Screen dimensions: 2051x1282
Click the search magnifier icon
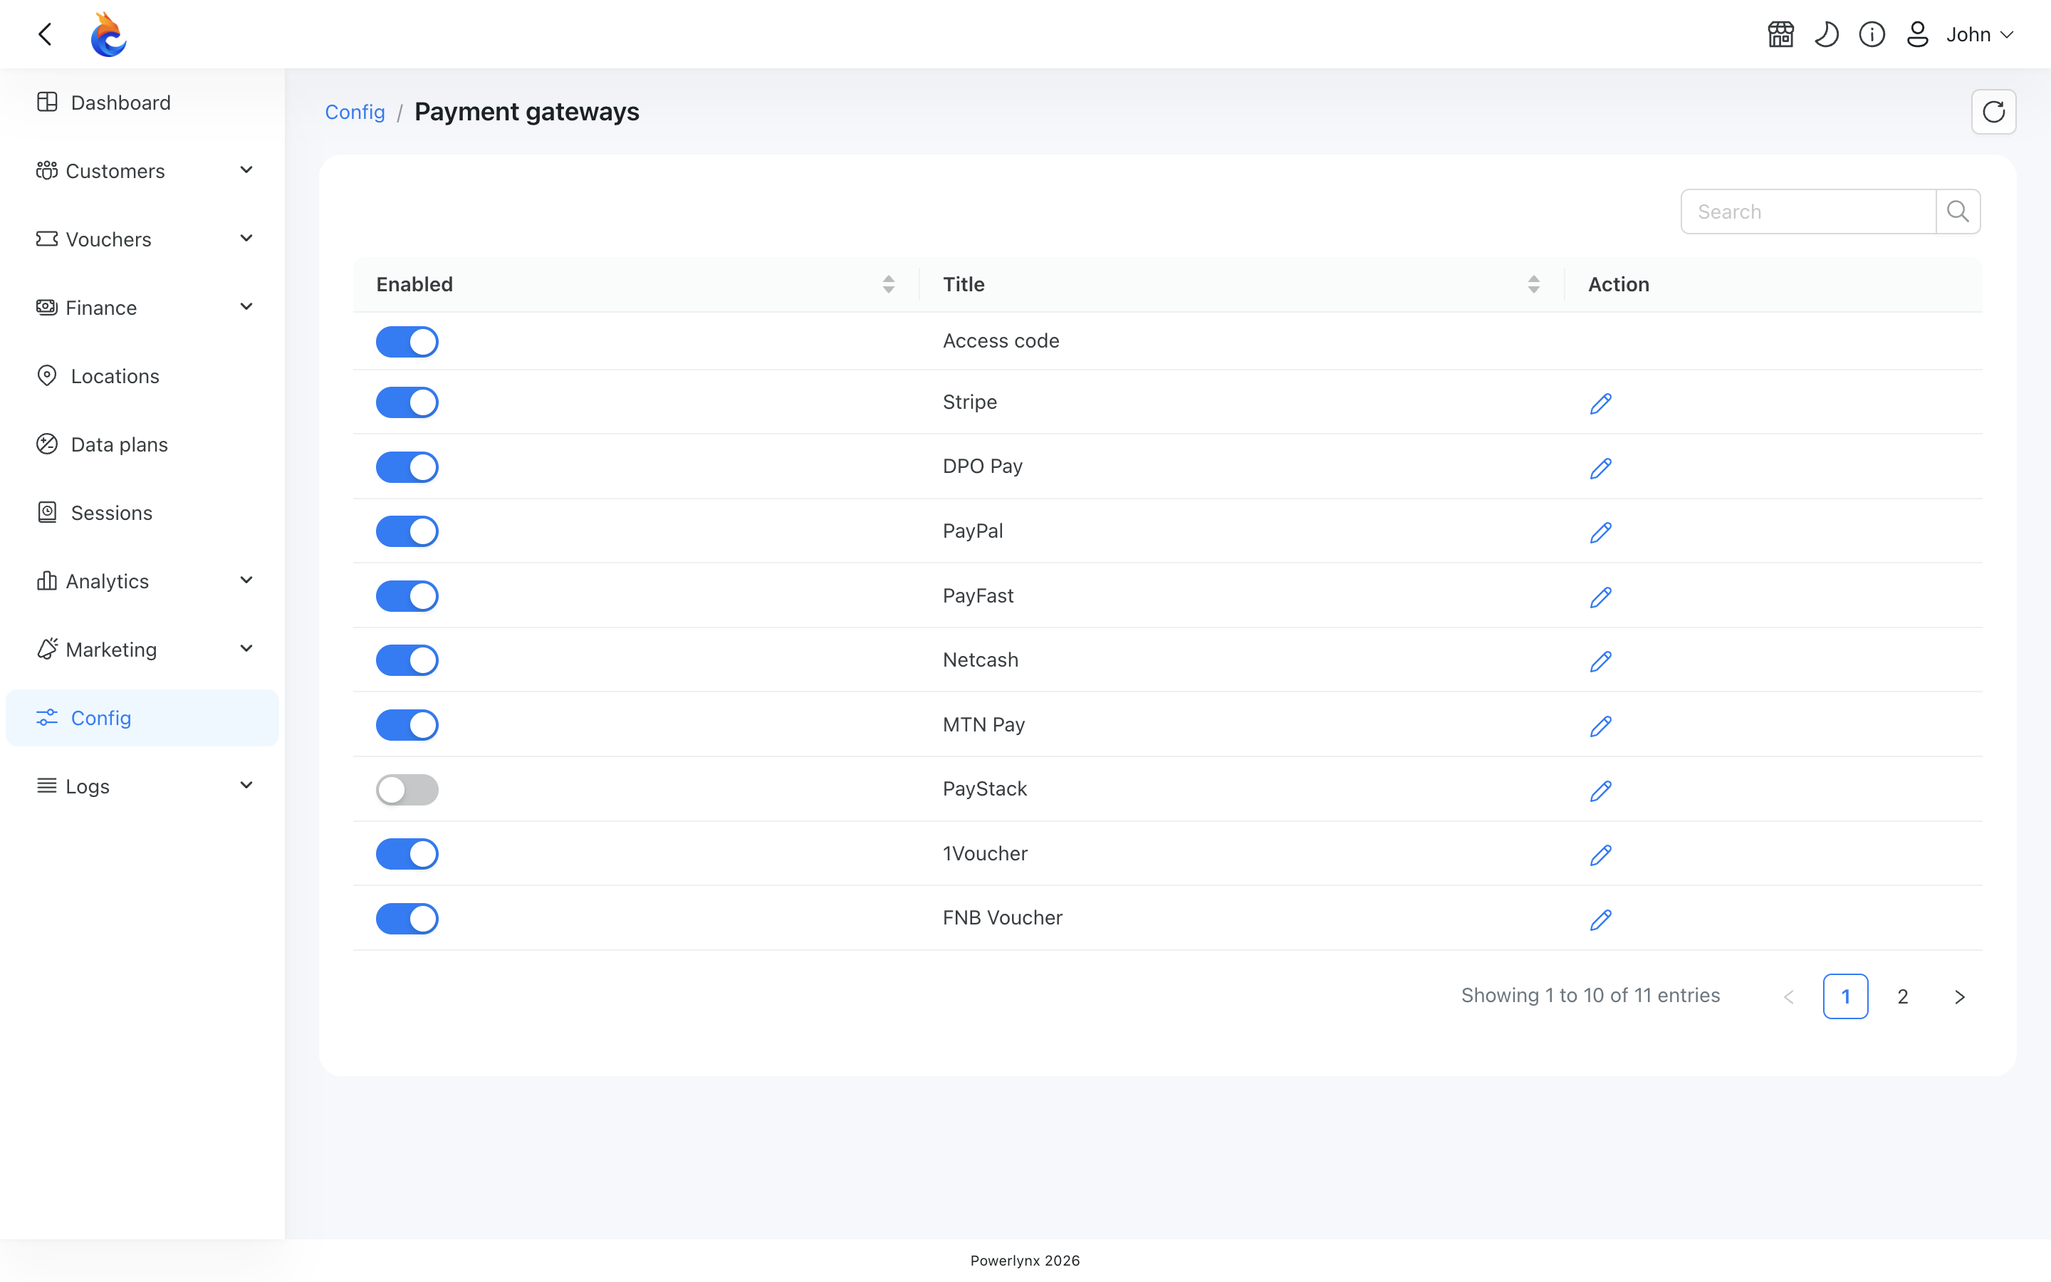[1958, 211]
